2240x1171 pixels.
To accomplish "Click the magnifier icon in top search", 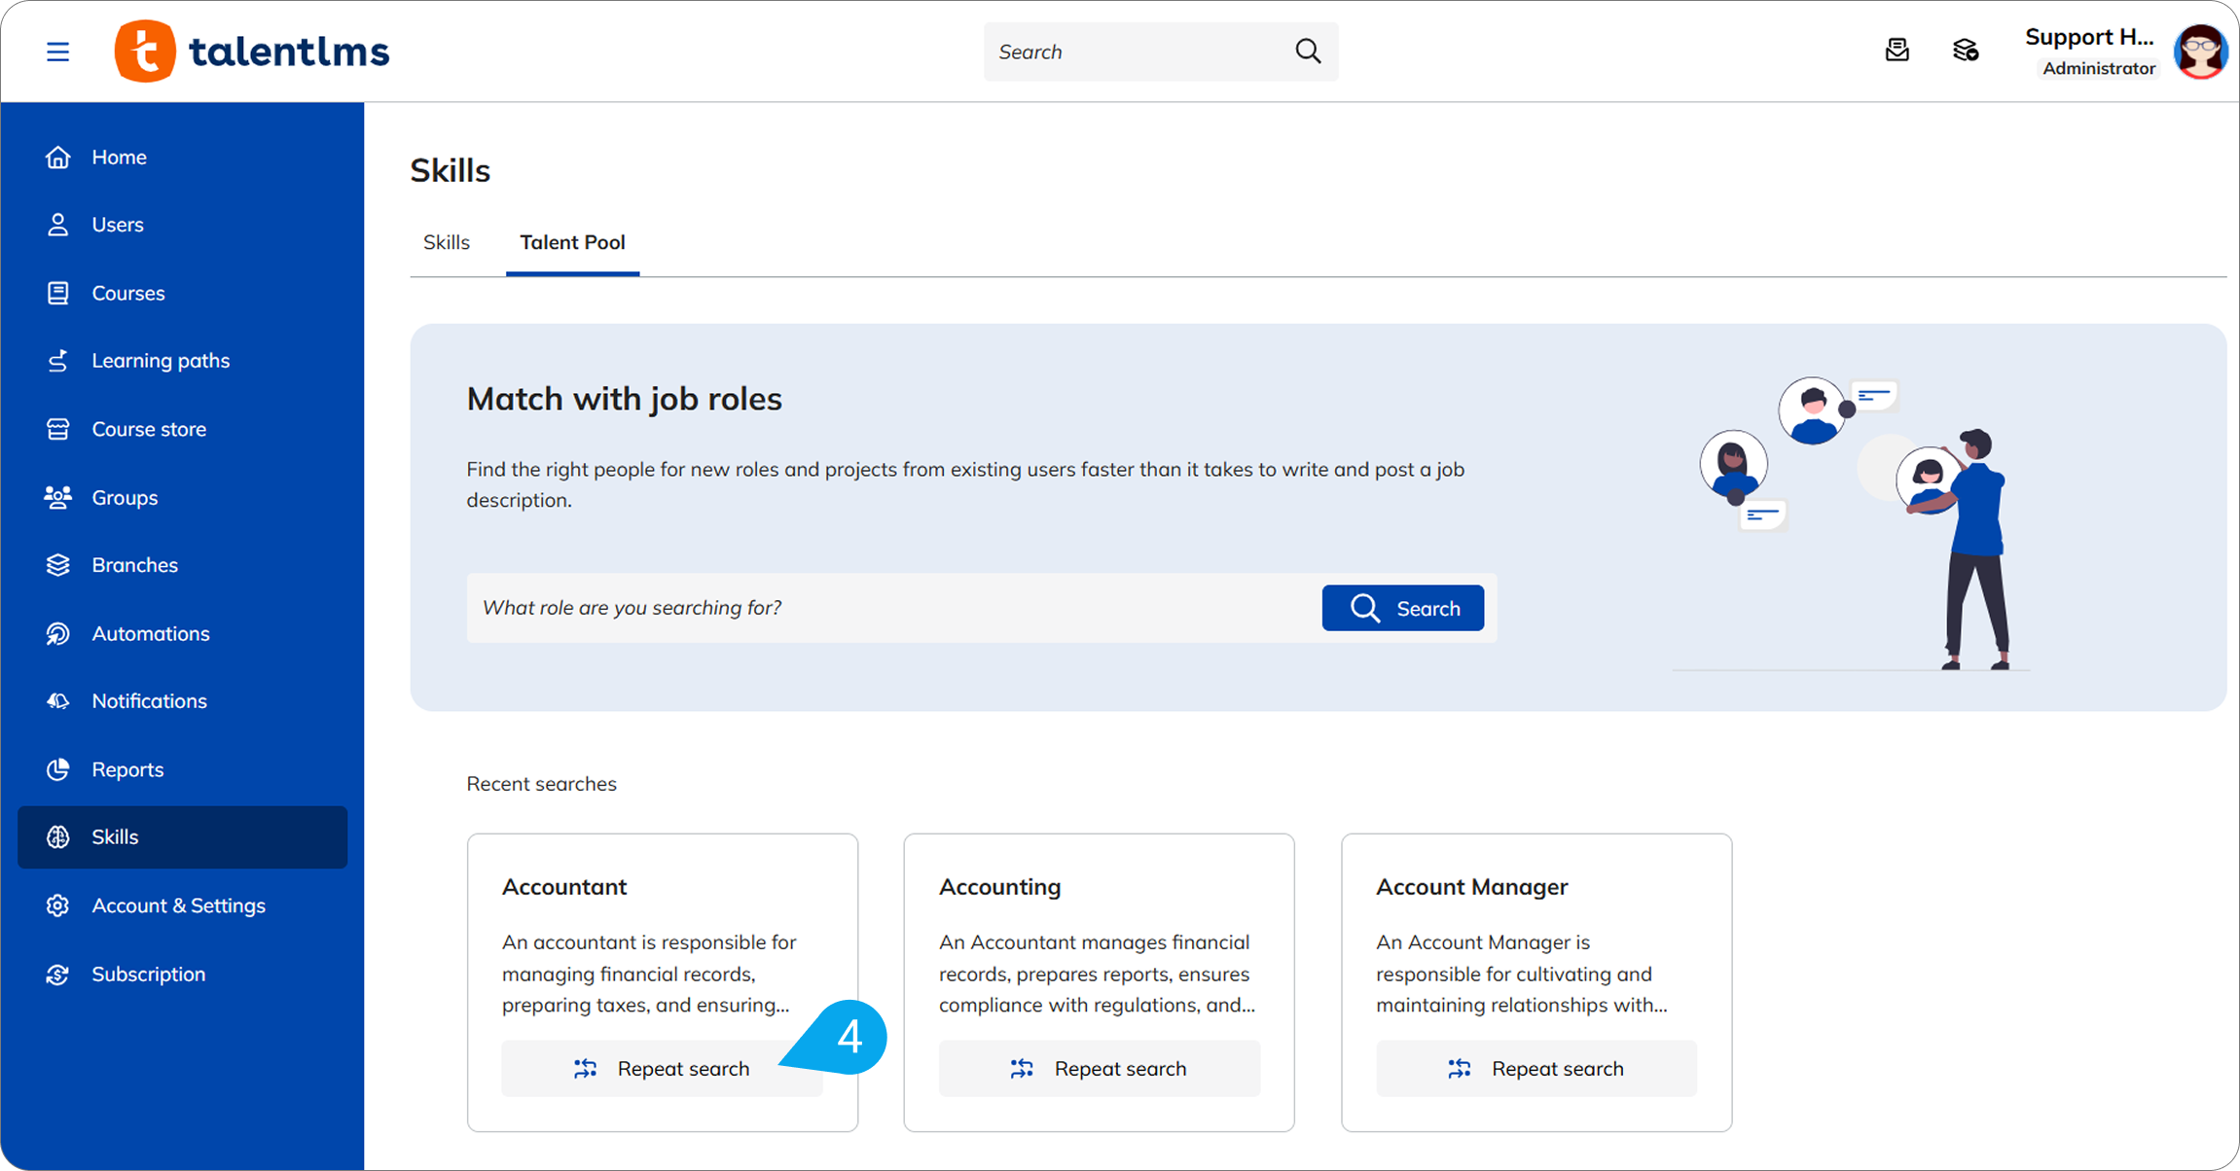I will 1308,52.
